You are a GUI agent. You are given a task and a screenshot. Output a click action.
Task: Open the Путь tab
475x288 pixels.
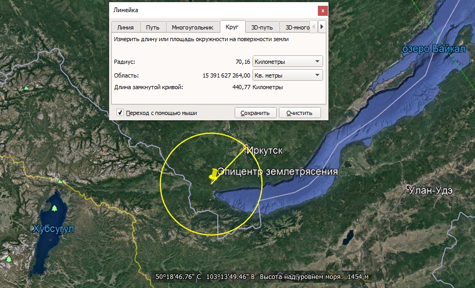pyautogui.click(x=153, y=27)
